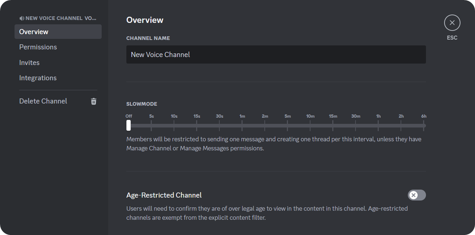
Task: Click the X mark on the Age-Restricted toggle
Action: click(413, 195)
